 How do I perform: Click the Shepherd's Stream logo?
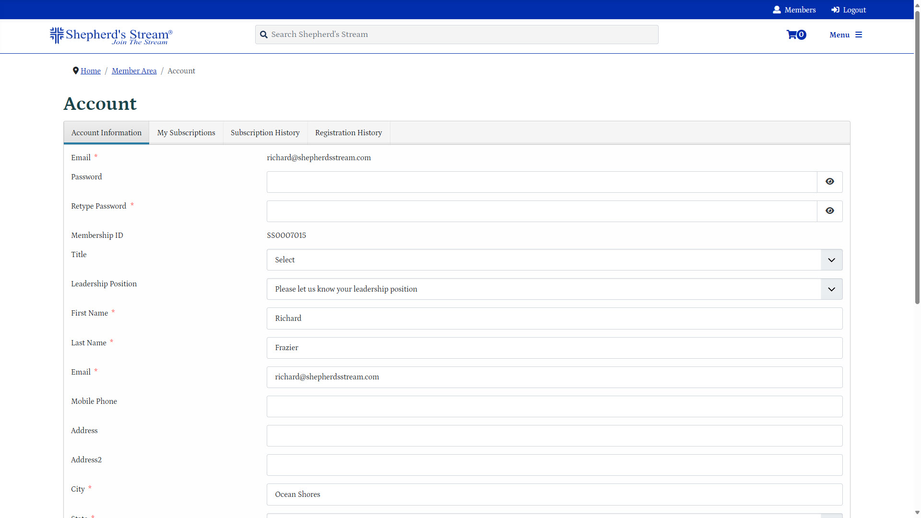pos(111,35)
